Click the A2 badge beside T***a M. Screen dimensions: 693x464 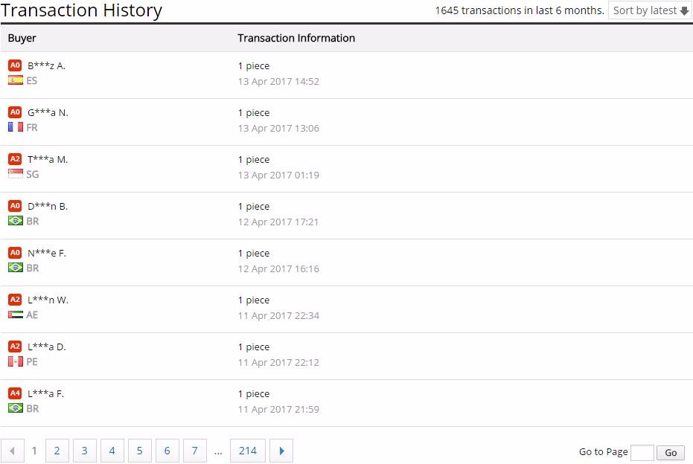pyautogui.click(x=15, y=159)
